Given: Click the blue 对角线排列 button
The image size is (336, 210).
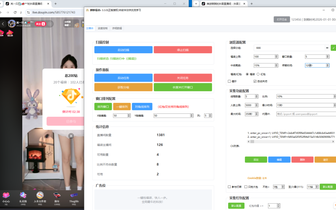Looking at the screenshot, I should [x=142, y=107].
